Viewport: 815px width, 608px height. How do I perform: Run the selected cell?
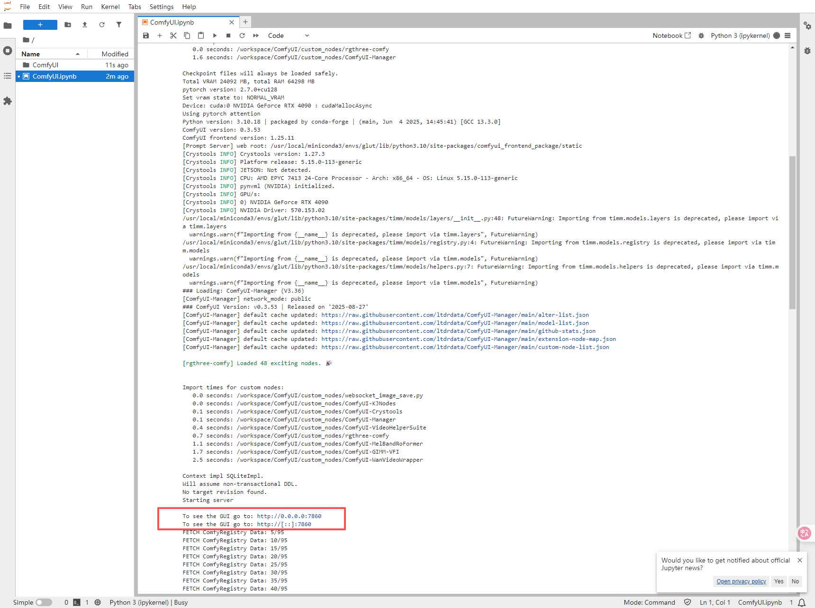tap(215, 36)
